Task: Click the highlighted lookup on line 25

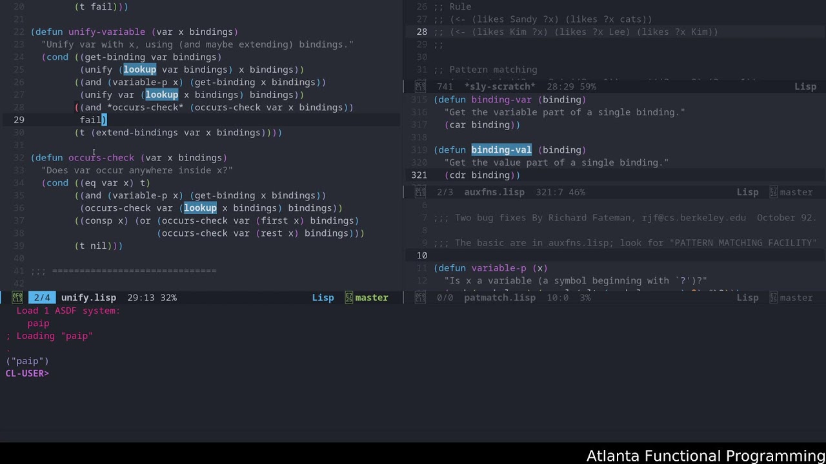Action: [140, 70]
